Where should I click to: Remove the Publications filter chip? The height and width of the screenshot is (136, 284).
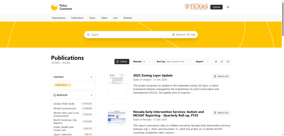click(x=69, y=85)
